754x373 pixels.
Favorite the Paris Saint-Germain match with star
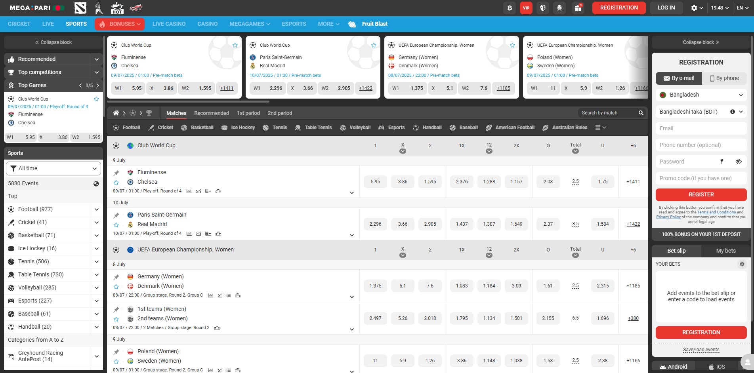[116, 225]
